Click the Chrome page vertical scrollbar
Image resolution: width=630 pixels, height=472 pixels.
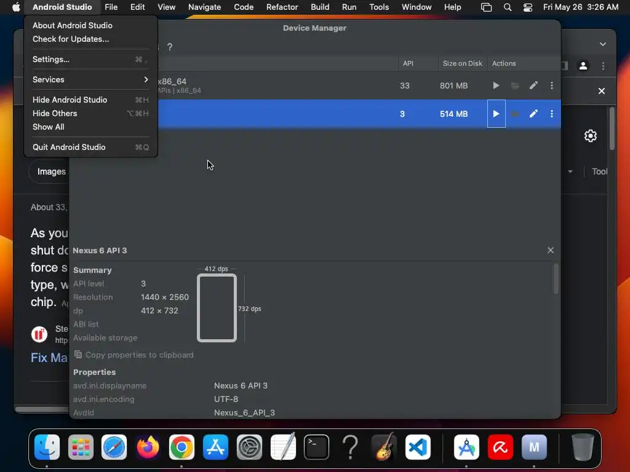[612, 128]
